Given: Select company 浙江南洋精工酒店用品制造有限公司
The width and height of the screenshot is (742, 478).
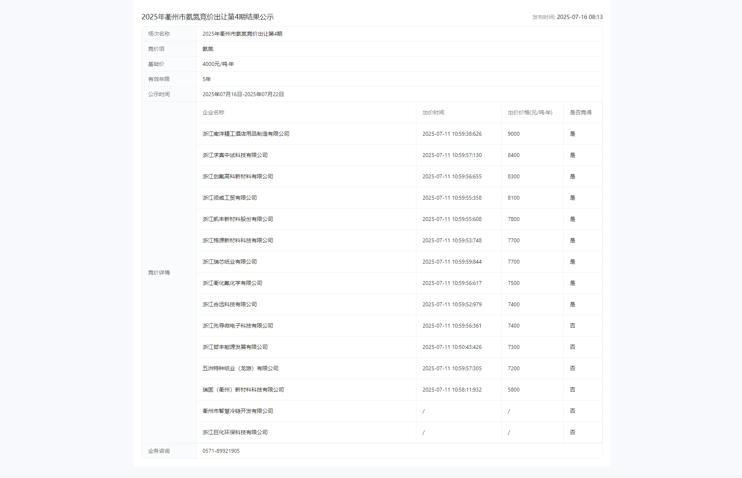Looking at the screenshot, I should 246,134.
